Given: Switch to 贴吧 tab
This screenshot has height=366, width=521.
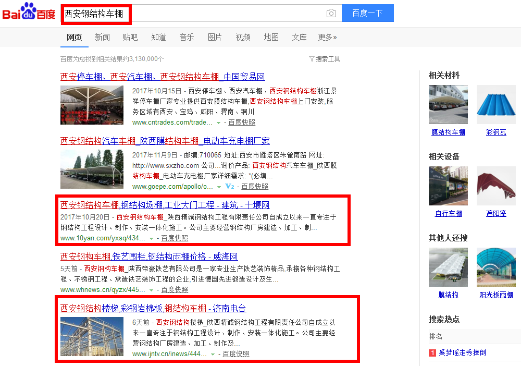Looking at the screenshot, I should coord(130,37).
